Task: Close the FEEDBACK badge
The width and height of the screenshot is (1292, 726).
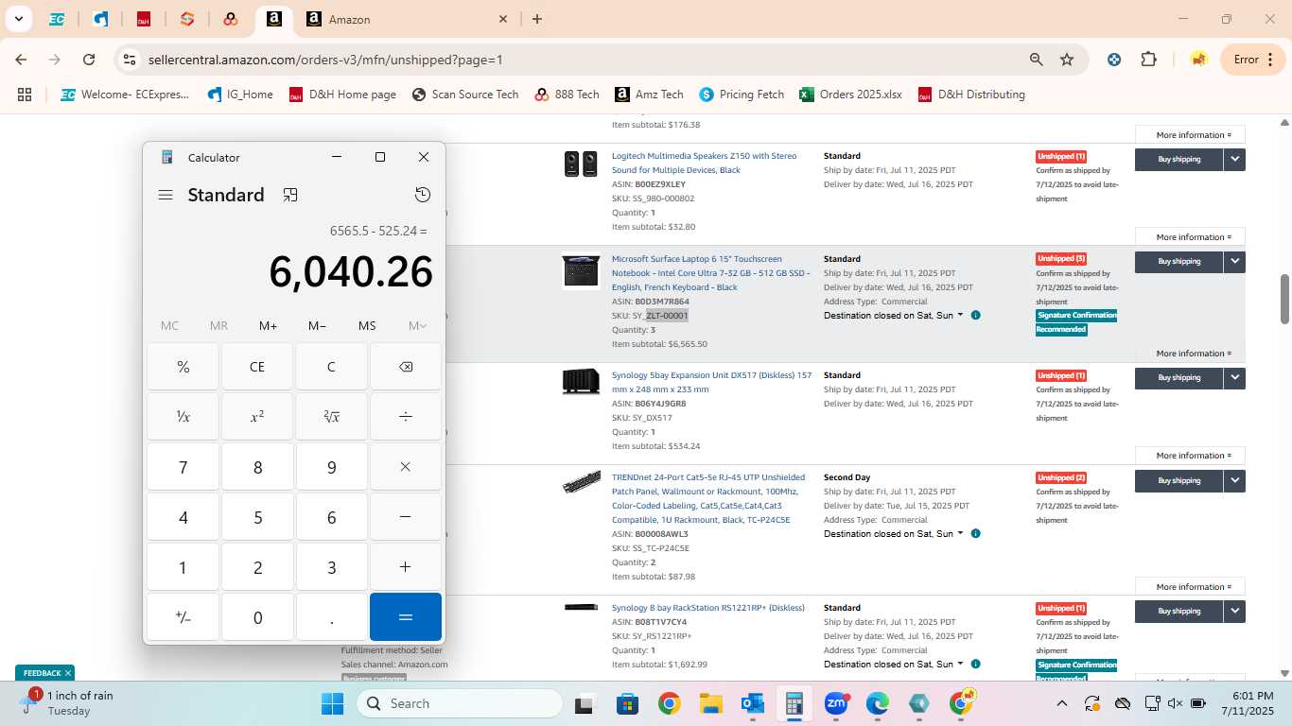Action: point(67,673)
